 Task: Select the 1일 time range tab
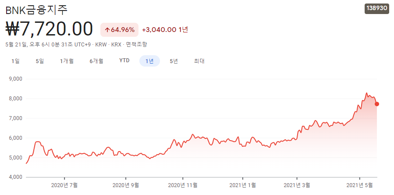(x=15, y=61)
